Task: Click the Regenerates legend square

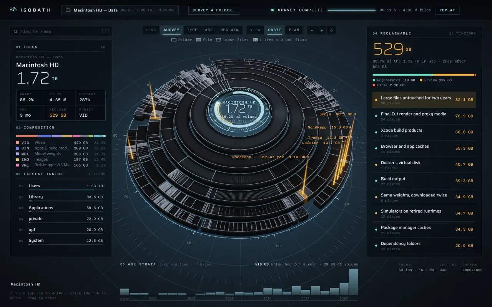Action: 374,80
